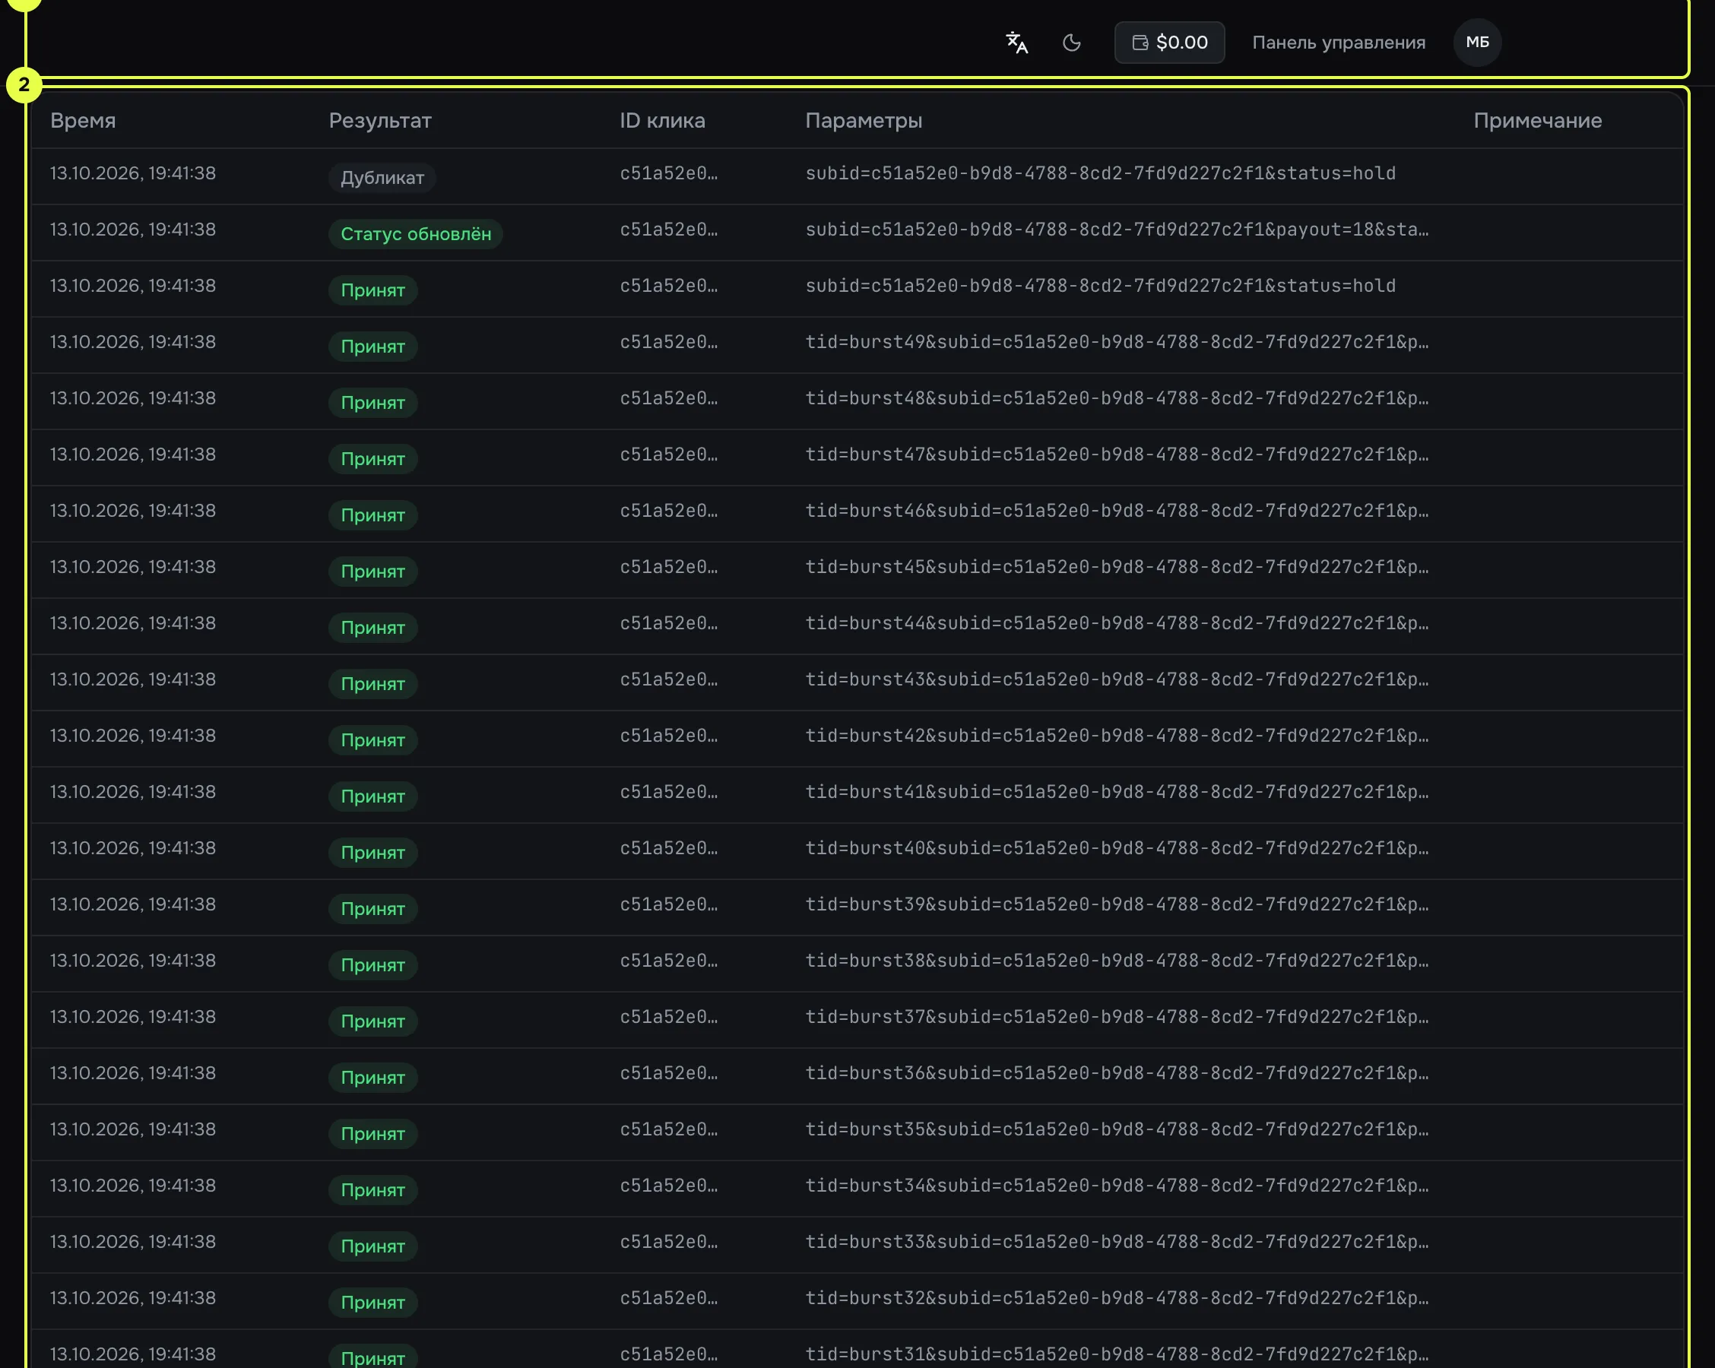Image resolution: width=1715 pixels, height=1368 pixels.
Task: Click the tid=burst48 parameters cell
Action: (1117, 397)
